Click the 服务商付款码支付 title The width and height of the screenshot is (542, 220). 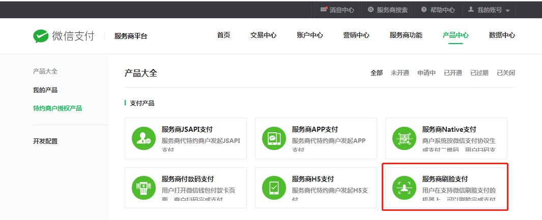187,179
